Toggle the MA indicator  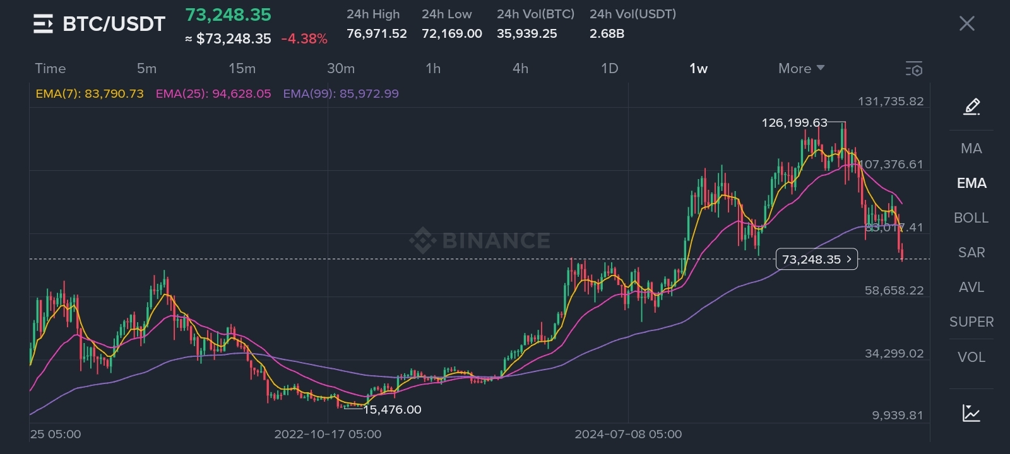[x=971, y=148]
